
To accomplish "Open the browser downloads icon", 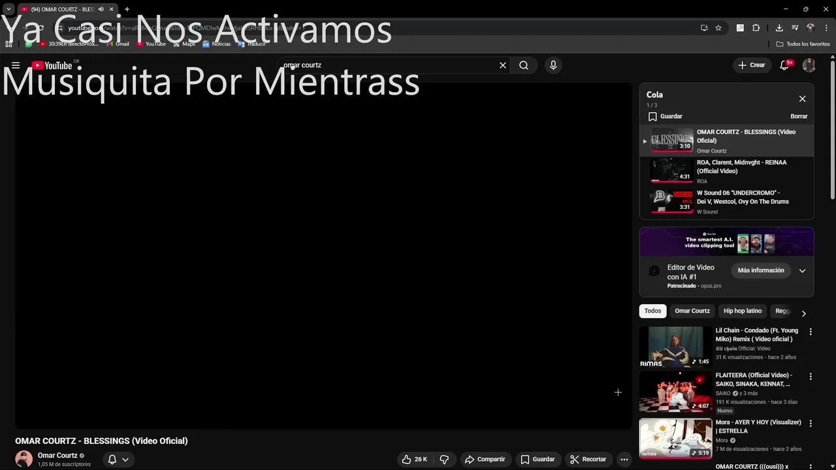I will (779, 28).
